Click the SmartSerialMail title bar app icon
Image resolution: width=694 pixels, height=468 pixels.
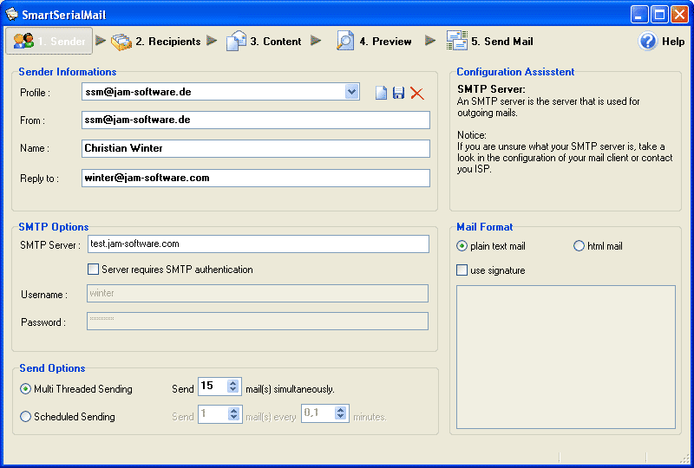[x=11, y=14]
